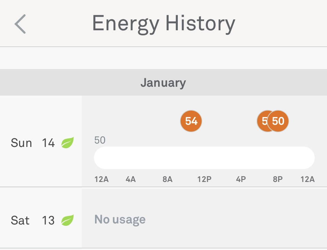
Task: Tap the 4P time label
Action: (241, 179)
